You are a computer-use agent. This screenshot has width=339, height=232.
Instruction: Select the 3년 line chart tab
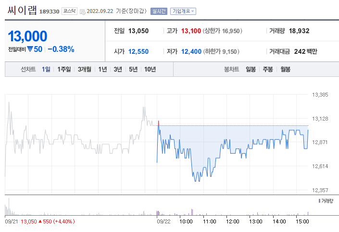click(x=118, y=69)
